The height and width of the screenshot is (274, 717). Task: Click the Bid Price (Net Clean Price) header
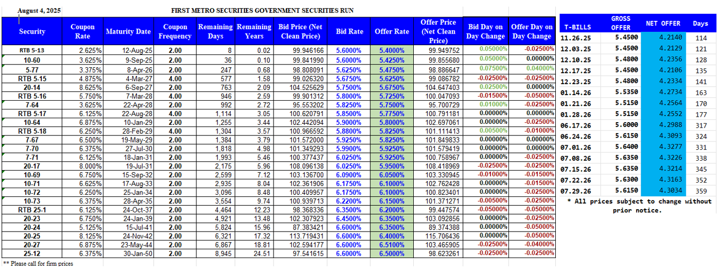tap(299, 31)
